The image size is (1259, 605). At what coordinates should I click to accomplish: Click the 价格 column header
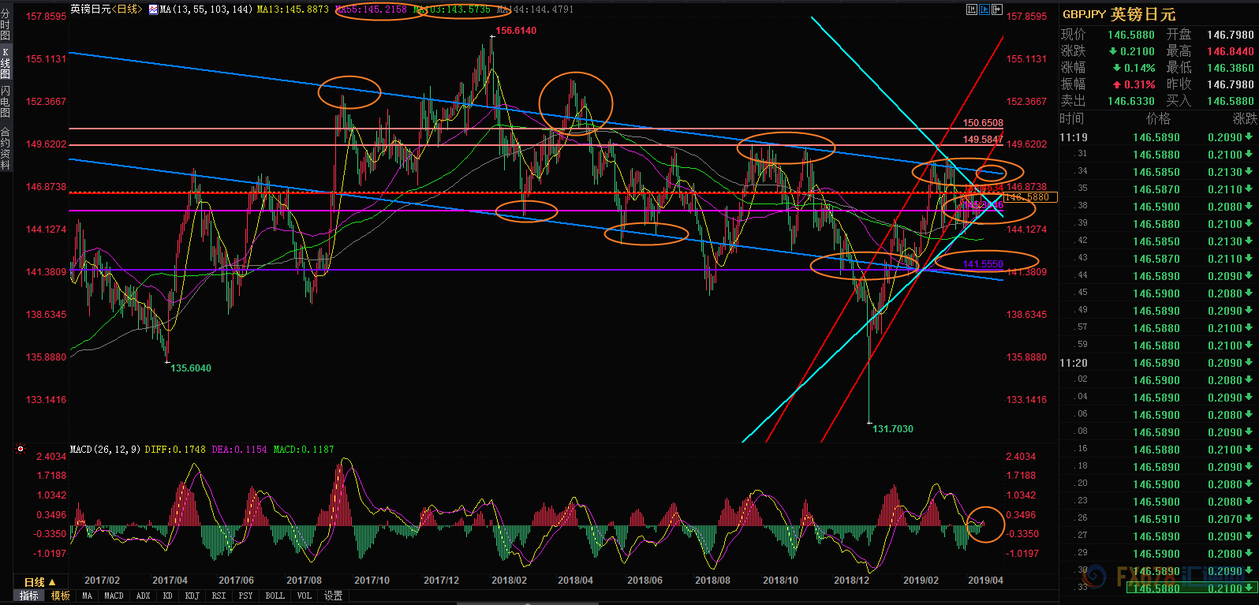pyautogui.click(x=1158, y=118)
